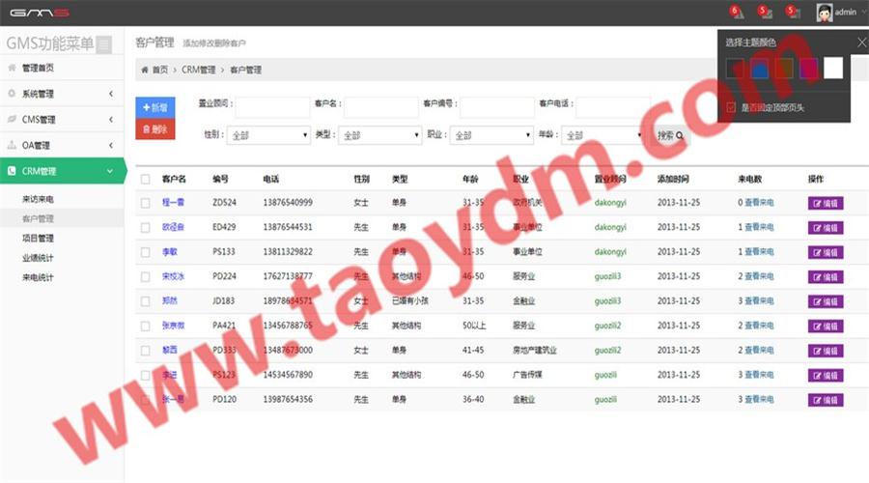Open the 项目管理 submenu item
Screen dimensions: 869x483
click(38, 239)
